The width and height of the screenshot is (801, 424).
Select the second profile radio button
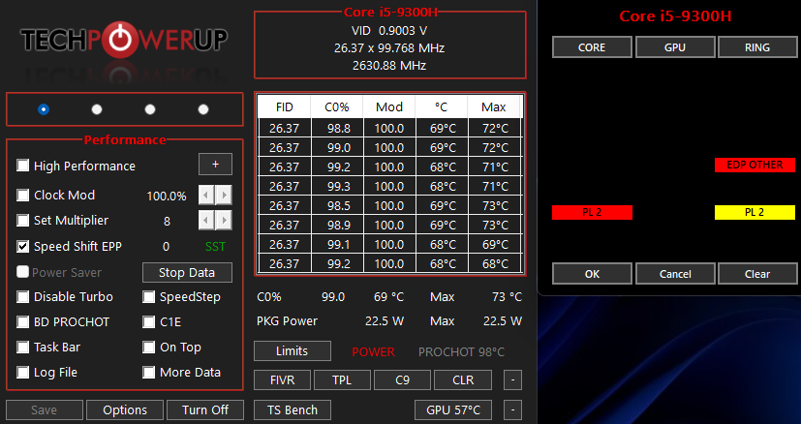(97, 109)
